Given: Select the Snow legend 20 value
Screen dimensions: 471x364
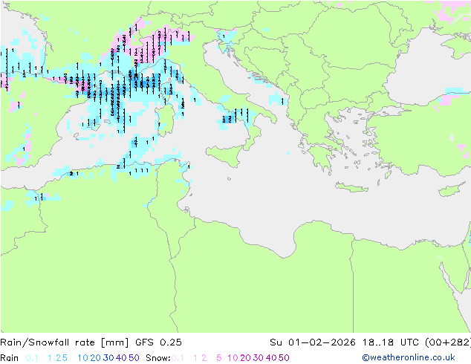Looking at the screenshot, I should 245,358.
